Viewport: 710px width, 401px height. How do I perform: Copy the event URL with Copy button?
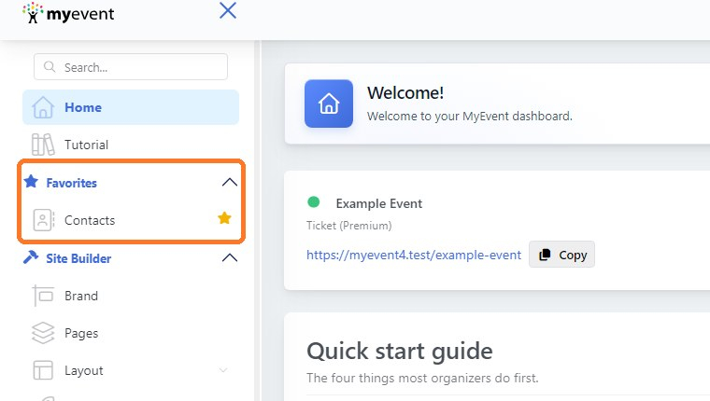tap(561, 255)
